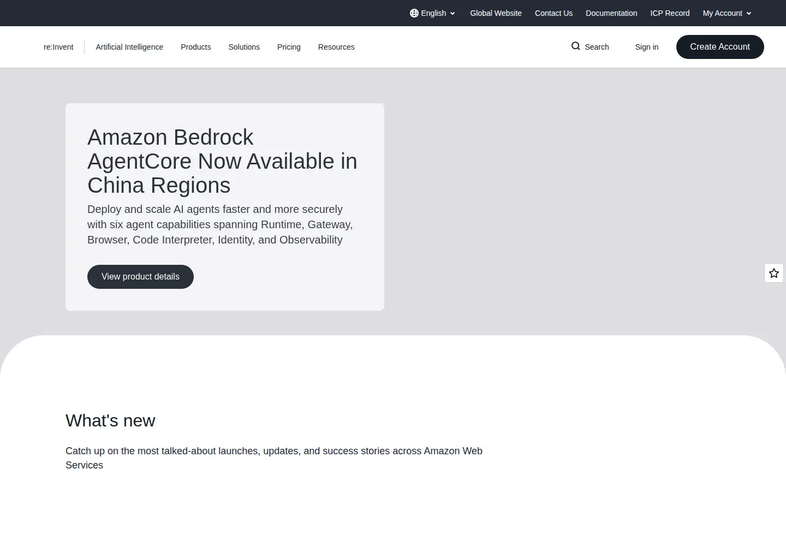This screenshot has width=786, height=546.
Task: Select the re:Invent navigation item
Action: point(58,47)
